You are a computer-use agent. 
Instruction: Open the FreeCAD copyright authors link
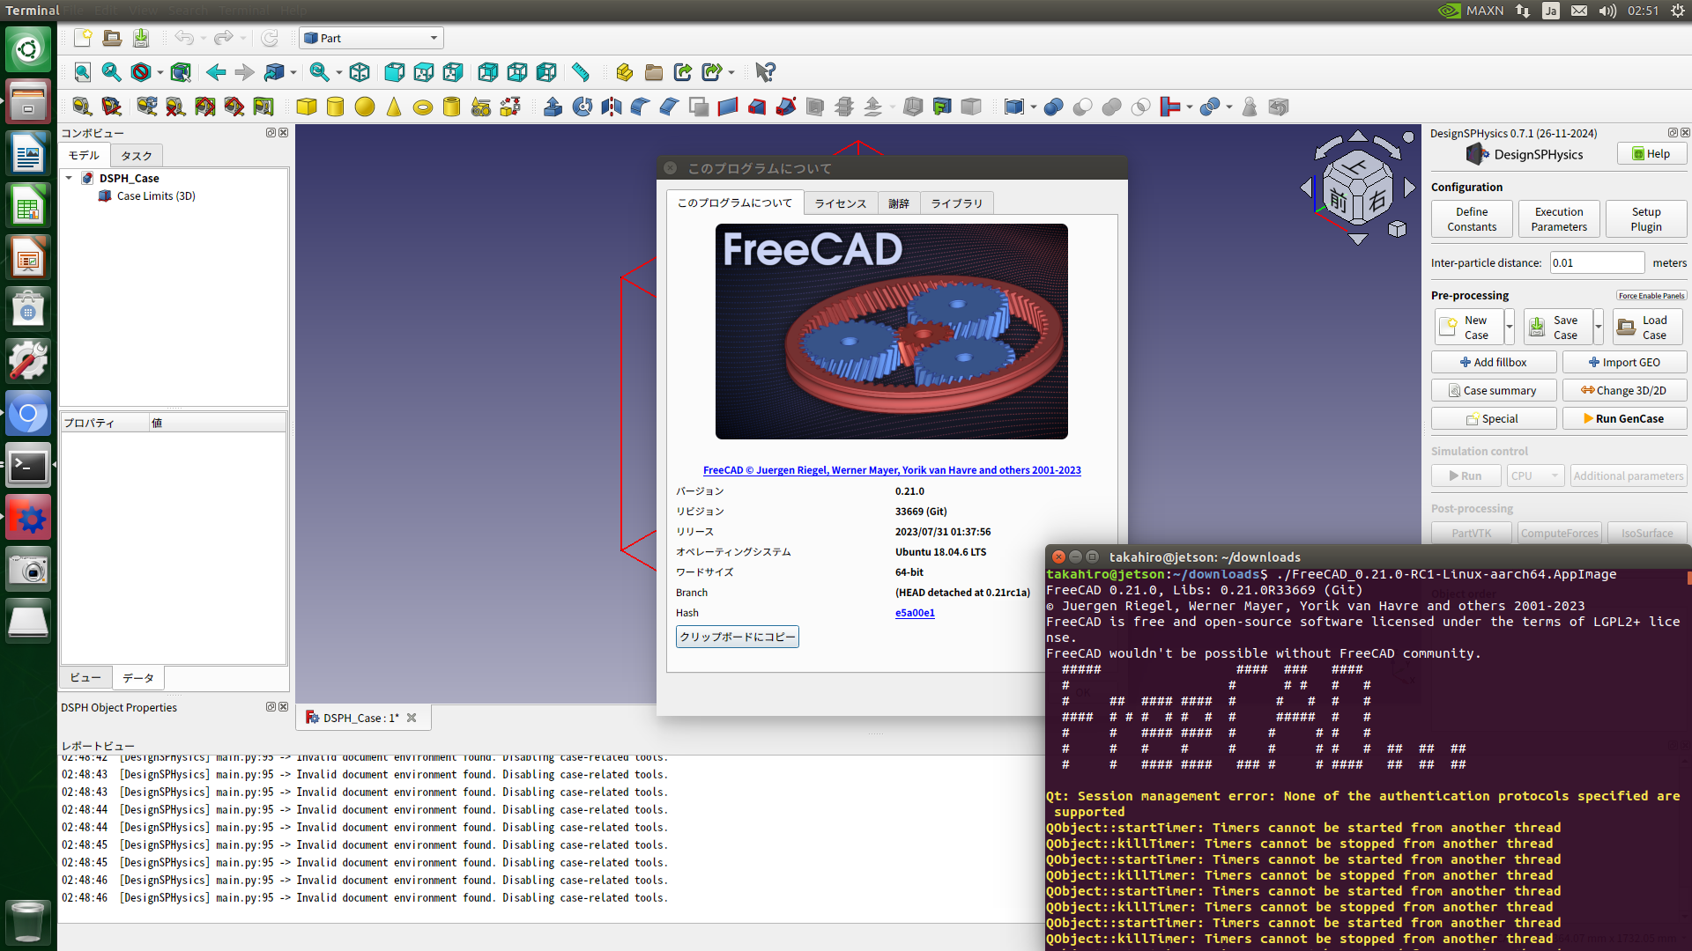tap(892, 470)
